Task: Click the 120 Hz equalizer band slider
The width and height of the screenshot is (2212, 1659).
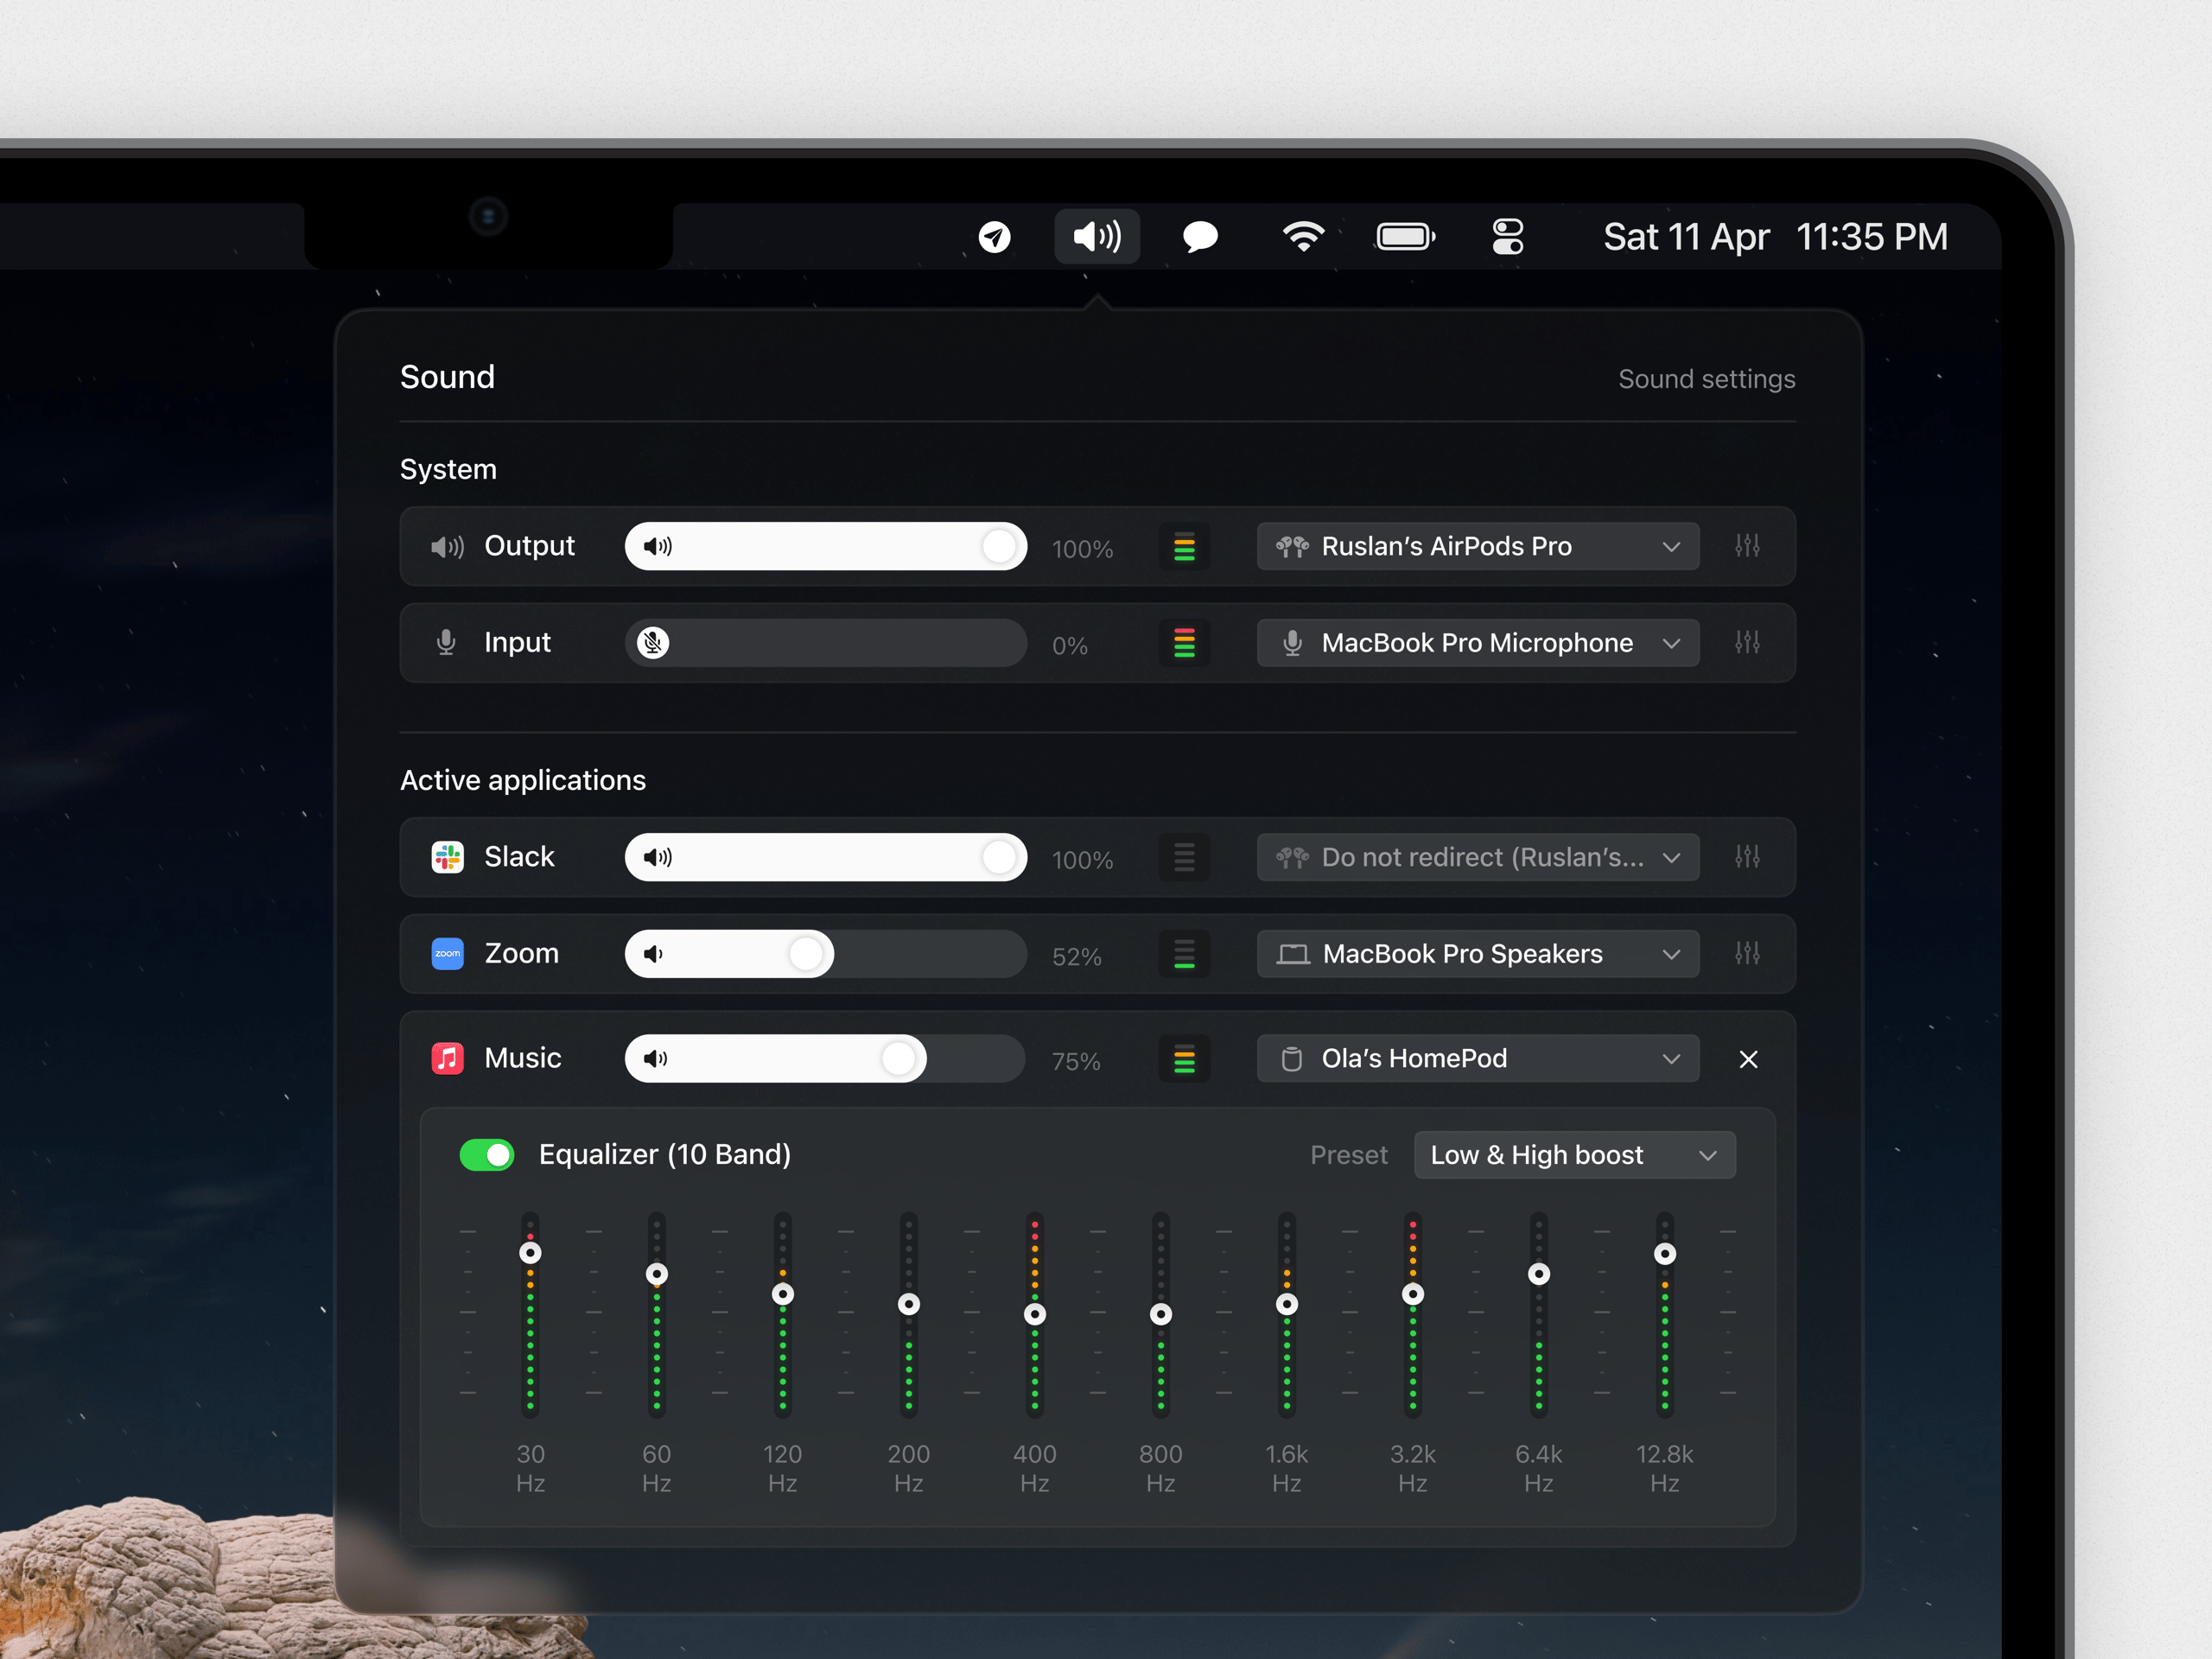Action: tap(783, 1314)
